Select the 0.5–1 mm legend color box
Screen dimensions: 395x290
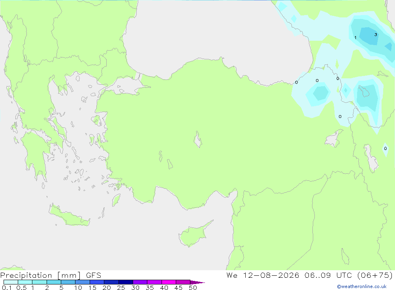pyautogui.click(x=25, y=282)
